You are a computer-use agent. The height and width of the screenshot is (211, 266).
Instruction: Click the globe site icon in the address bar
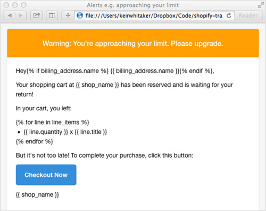tap(80, 15)
